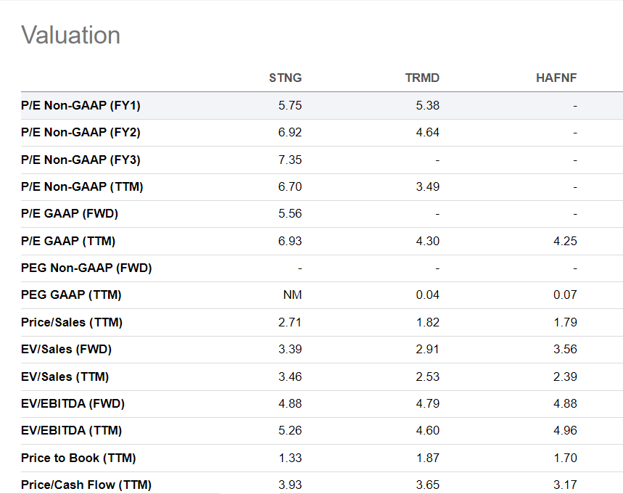
Task: Open the EV/EBITDA (TTM) metric
Action: pyautogui.click(x=72, y=431)
